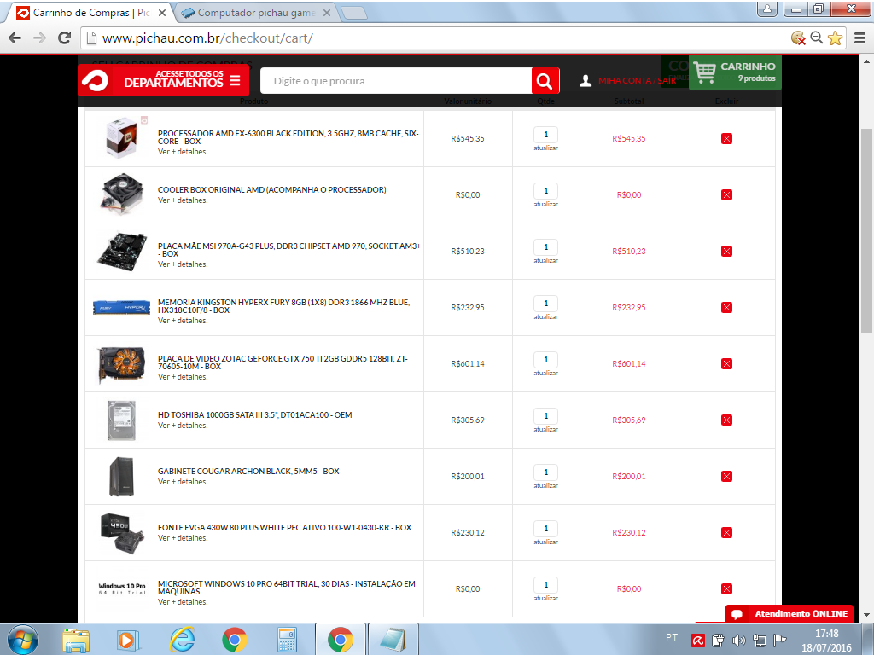The width and height of the screenshot is (874, 655).
Task: Open Internet Explorer from the taskbar
Action: (x=182, y=640)
